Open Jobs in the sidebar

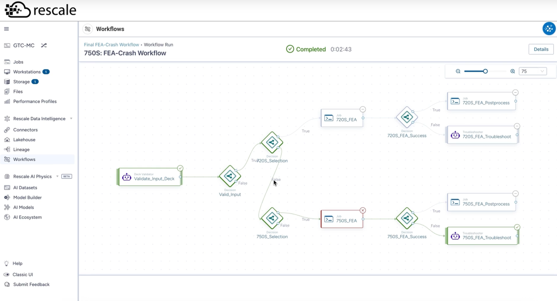pyautogui.click(x=18, y=62)
